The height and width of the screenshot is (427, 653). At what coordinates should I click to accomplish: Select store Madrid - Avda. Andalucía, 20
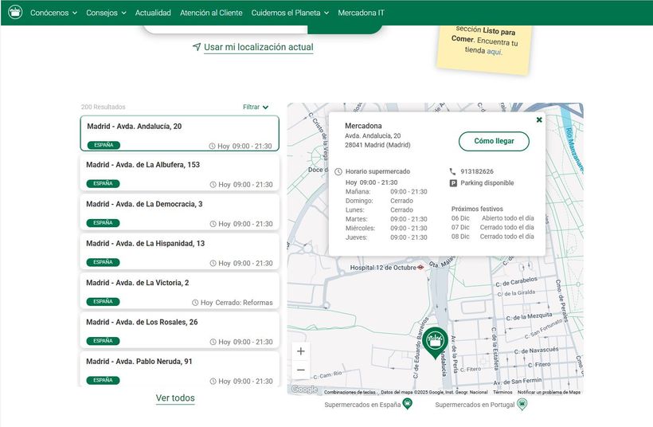179,133
